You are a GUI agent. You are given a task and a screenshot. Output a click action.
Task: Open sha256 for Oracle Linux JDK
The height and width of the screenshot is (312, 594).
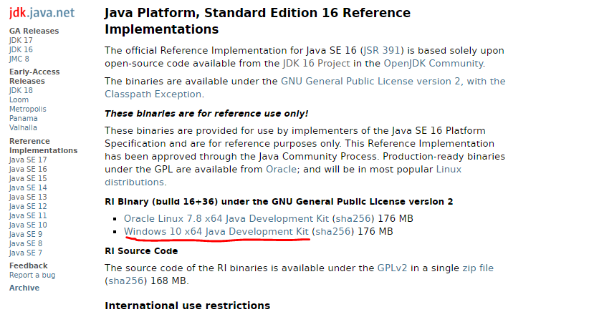pyautogui.click(x=353, y=218)
